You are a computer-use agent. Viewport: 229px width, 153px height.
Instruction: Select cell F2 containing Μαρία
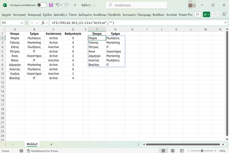97,38
